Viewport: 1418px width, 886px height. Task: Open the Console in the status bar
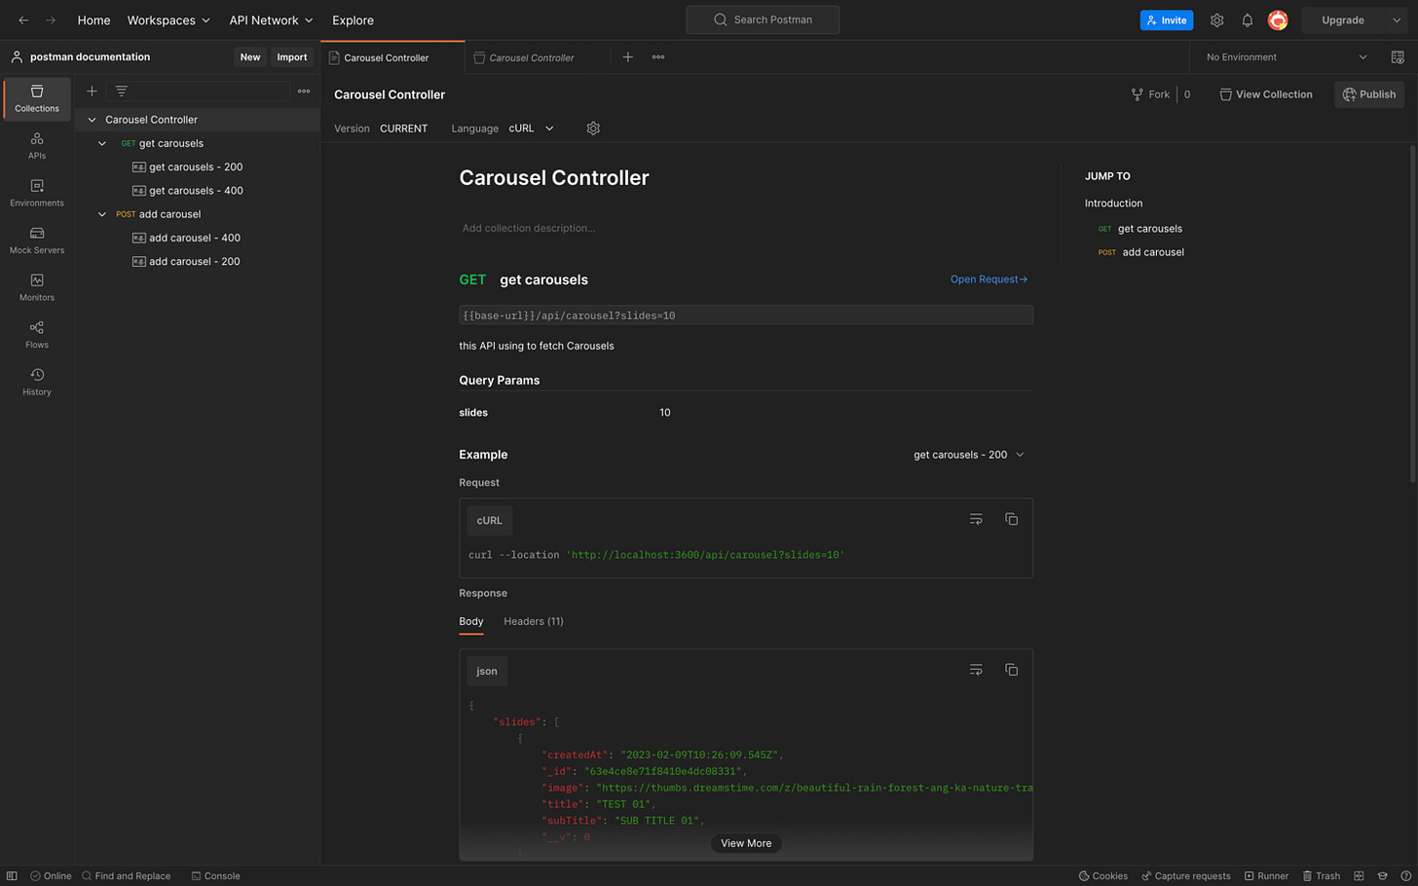[215, 875]
